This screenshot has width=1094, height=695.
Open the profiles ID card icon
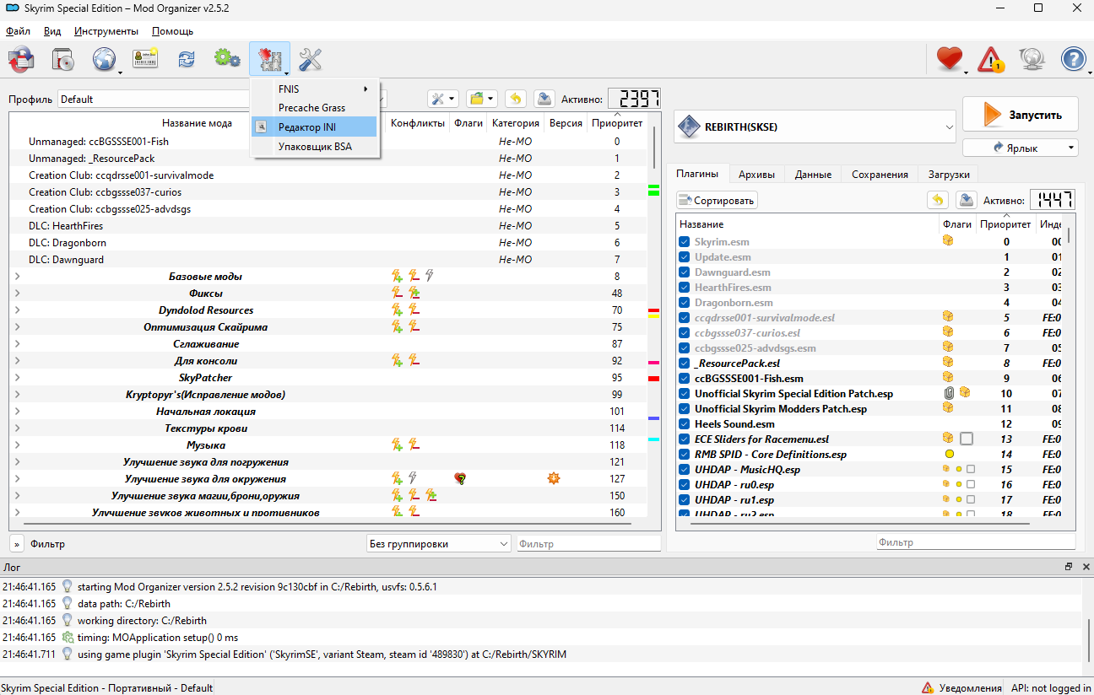(x=145, y=59)
